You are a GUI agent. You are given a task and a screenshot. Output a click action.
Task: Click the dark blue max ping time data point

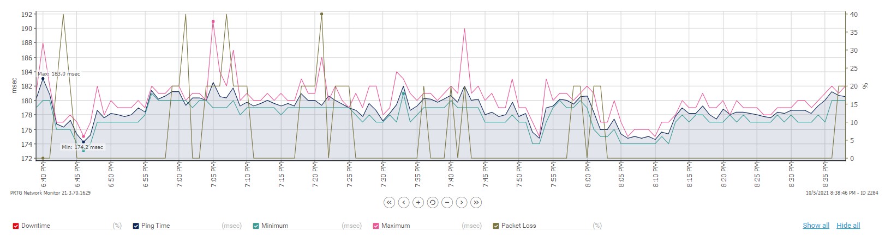[43, 78]
